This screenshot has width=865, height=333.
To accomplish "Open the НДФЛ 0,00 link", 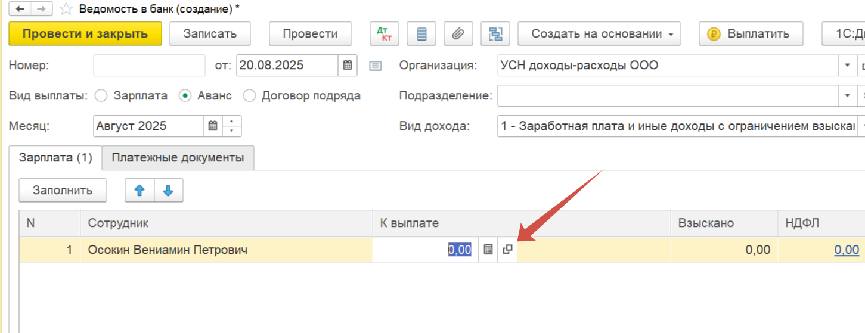I will 847,250.
